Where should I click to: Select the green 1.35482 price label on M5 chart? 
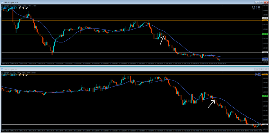click(x=265, y=96)
